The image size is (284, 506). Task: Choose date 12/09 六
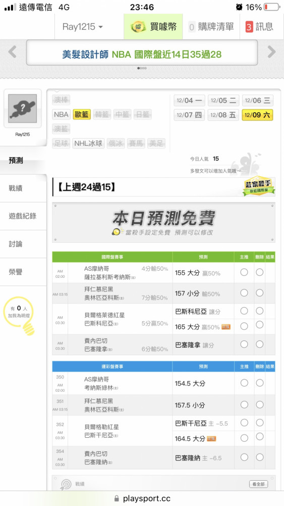click(x=257, y=115)
